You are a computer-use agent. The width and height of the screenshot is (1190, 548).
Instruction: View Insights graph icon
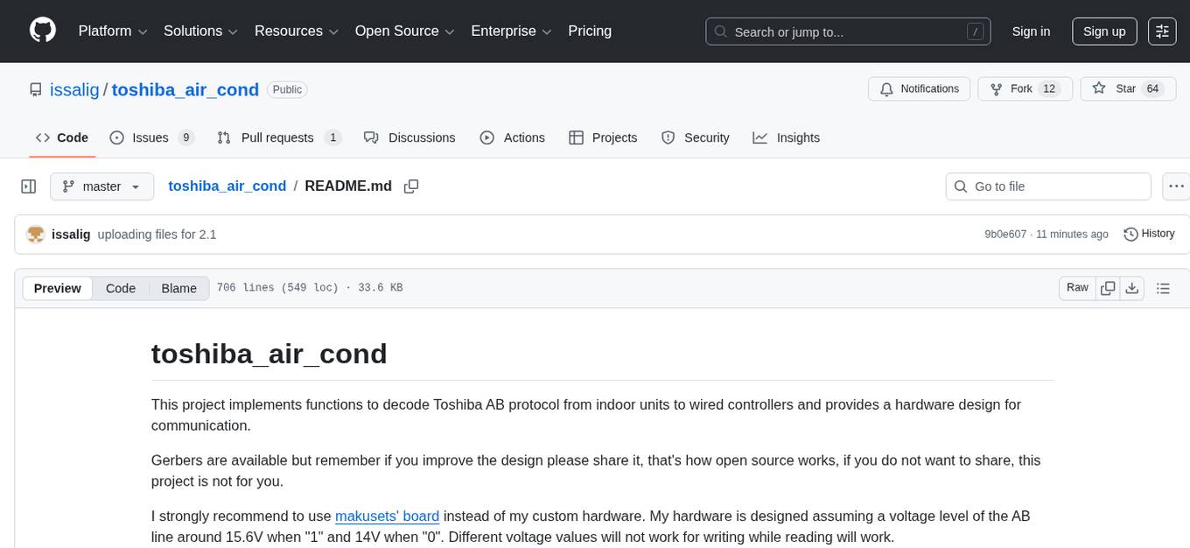[758, 137]
